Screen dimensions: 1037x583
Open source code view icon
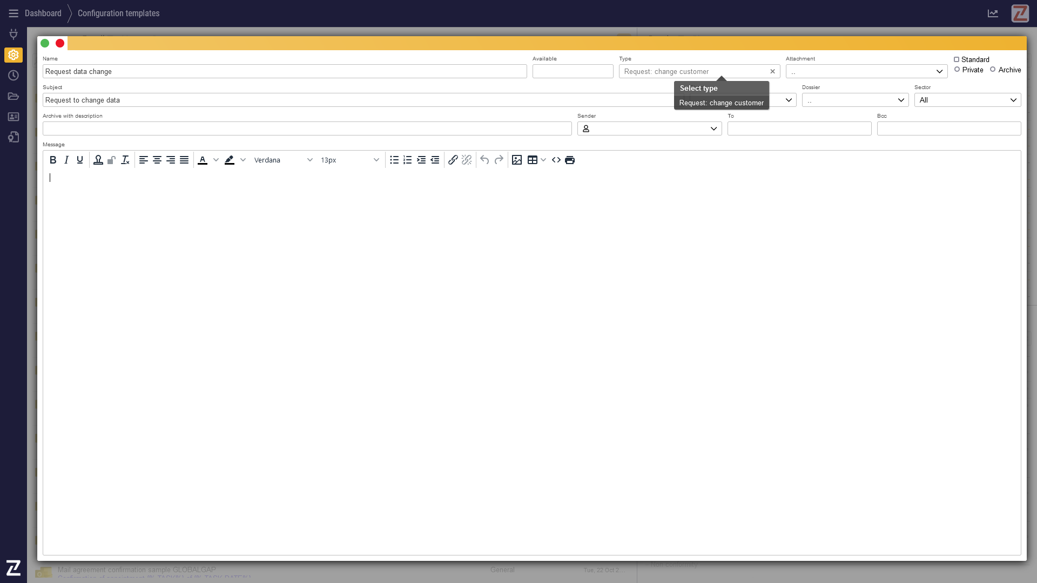tap(556, 160)
